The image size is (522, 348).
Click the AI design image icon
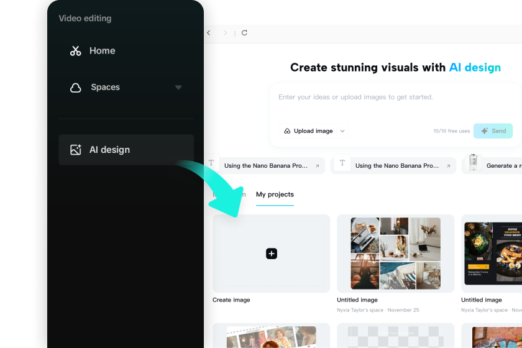pos(76,150)
